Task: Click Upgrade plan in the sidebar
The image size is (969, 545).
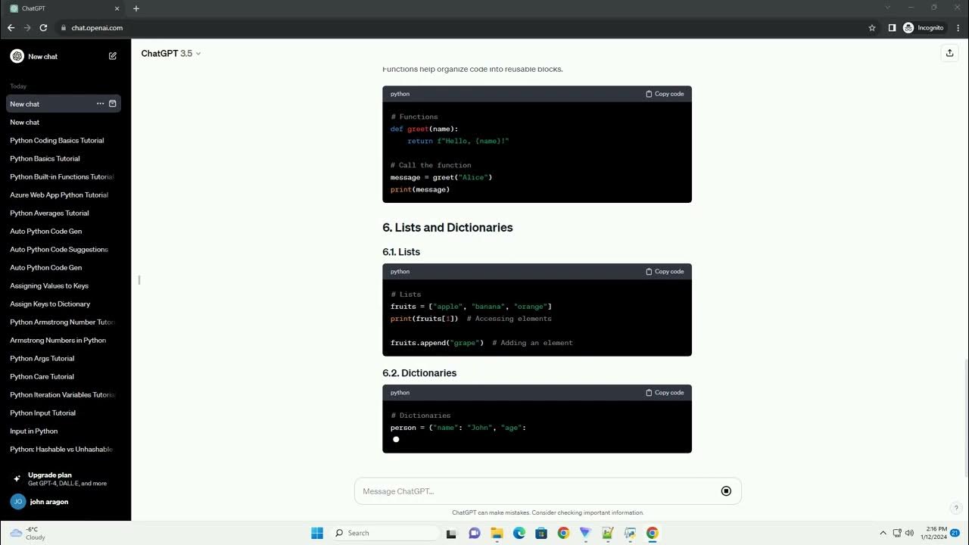Action: tap(64, 478)
